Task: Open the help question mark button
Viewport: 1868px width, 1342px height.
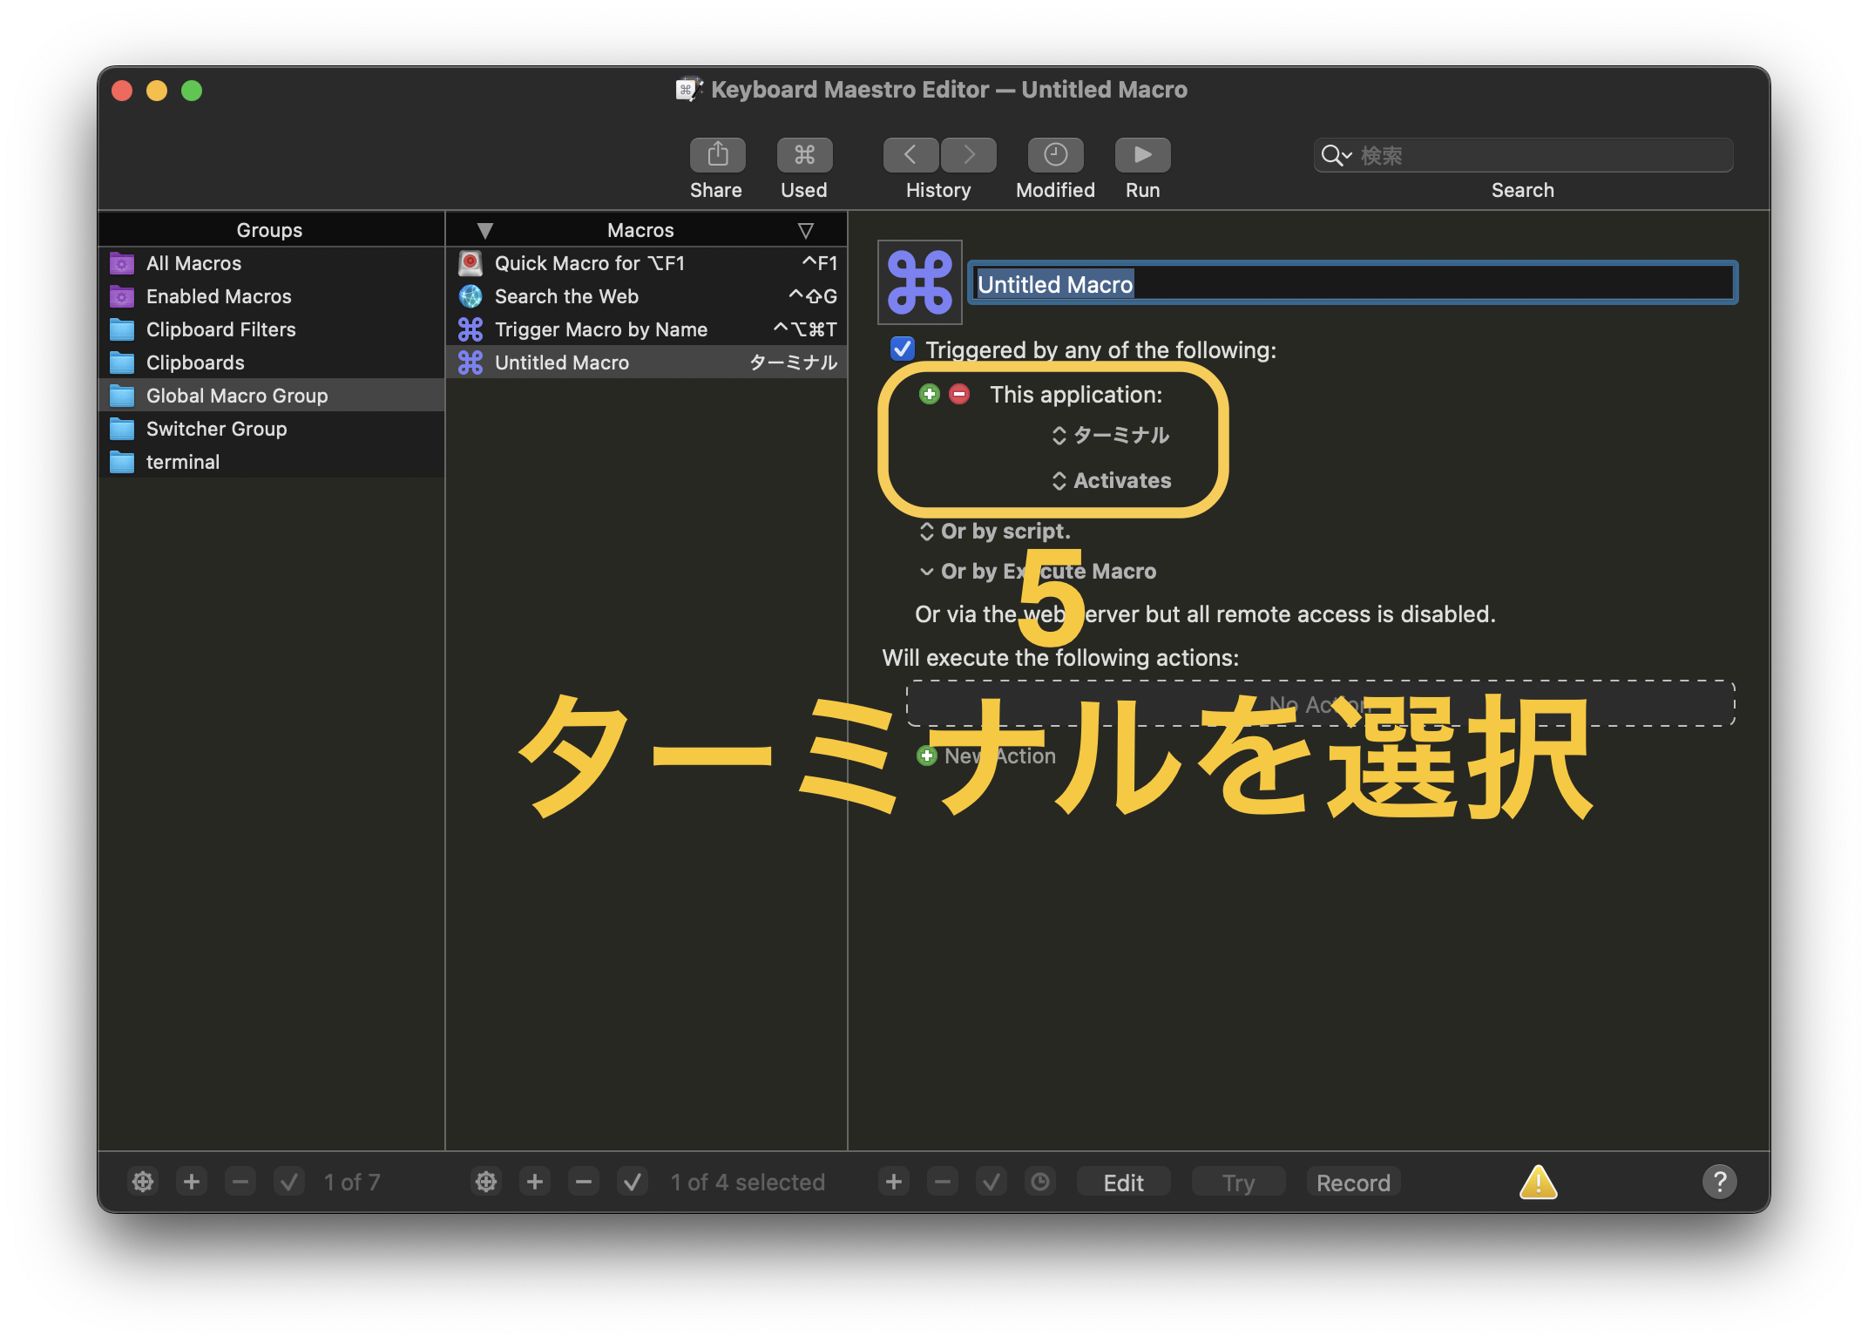Action: pos(1719,1183)
